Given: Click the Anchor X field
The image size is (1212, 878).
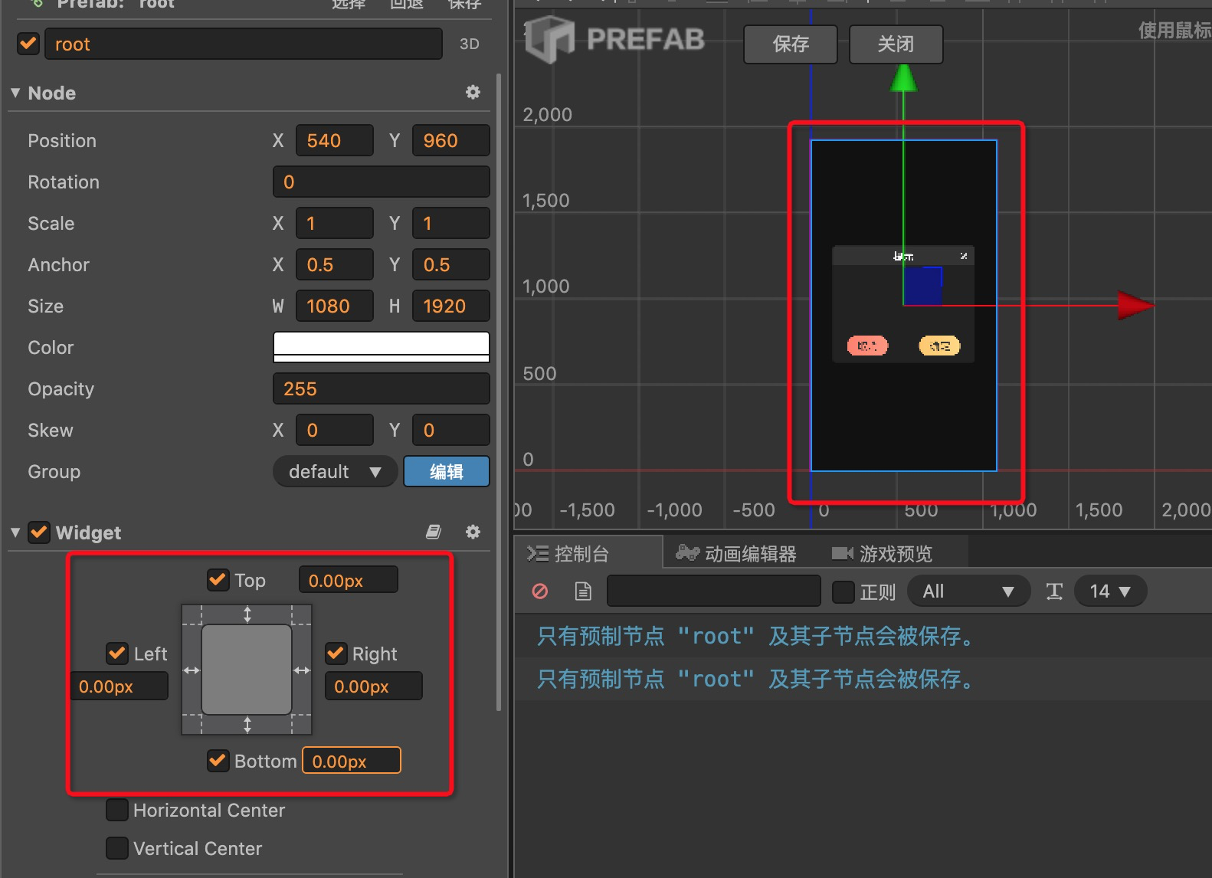Looking at the screenshot, I should coord(335,264).
